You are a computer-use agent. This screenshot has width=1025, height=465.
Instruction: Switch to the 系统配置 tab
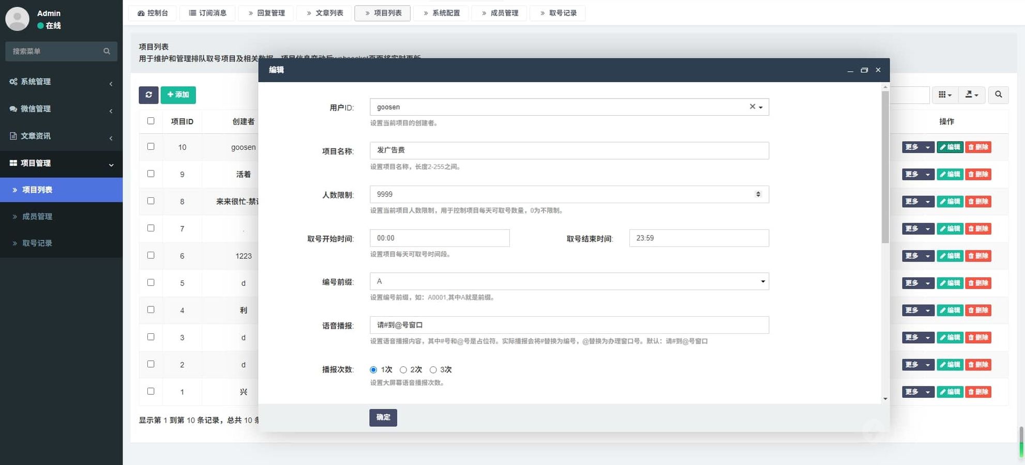point(441,13)
